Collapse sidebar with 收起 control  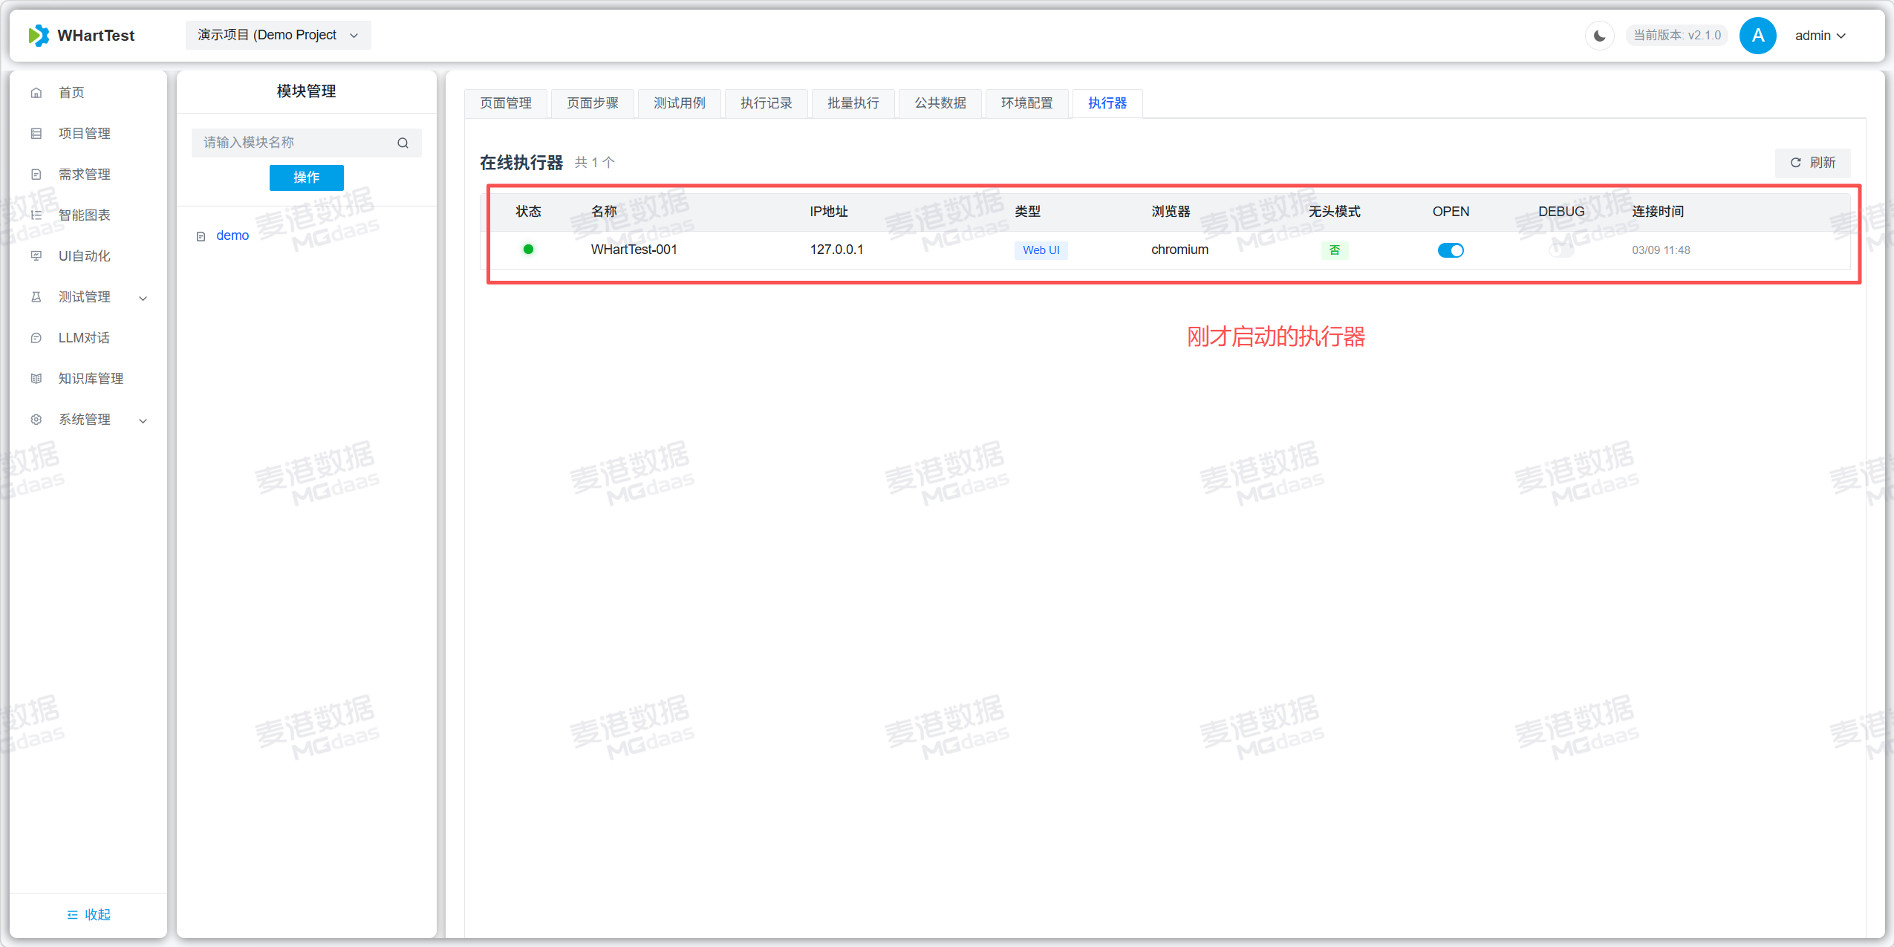(x=88, y=914)
